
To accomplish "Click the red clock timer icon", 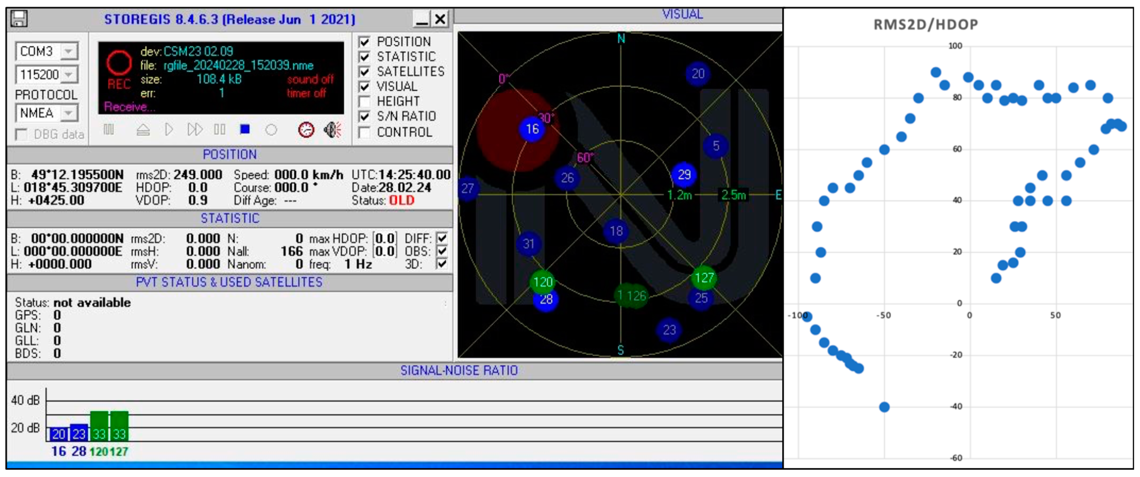I will coord(306,130).
